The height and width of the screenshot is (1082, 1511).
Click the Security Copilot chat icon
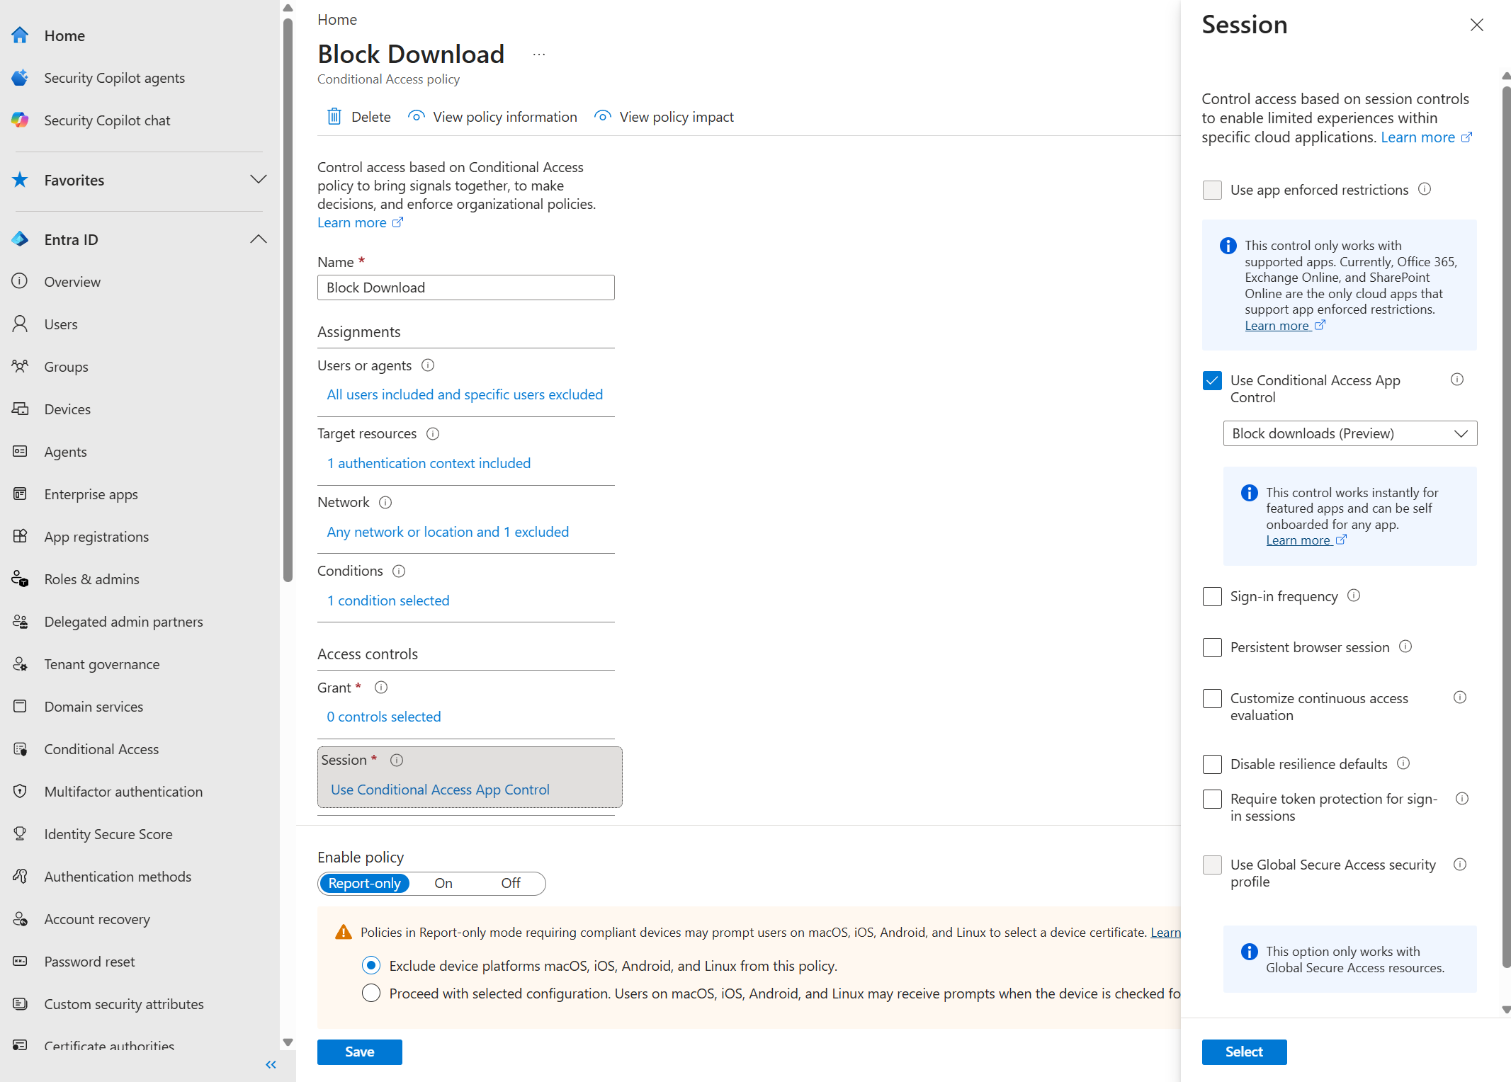tap(20, 120)
